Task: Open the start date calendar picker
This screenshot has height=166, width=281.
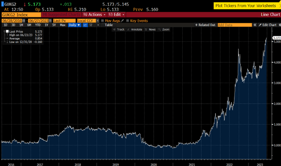Action: click(x=24, y=21)
